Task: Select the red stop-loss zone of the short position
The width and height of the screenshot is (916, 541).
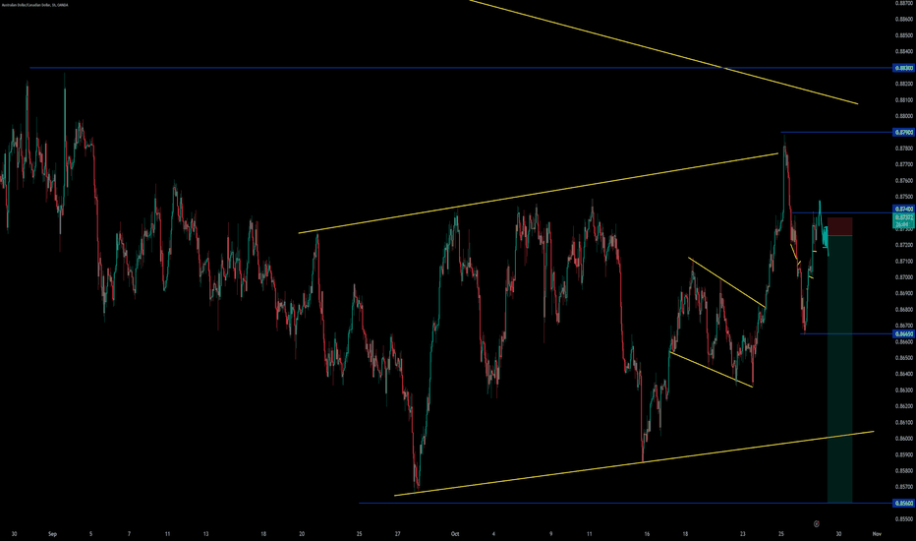Action: pyautogui.click(x=840, y=226)
